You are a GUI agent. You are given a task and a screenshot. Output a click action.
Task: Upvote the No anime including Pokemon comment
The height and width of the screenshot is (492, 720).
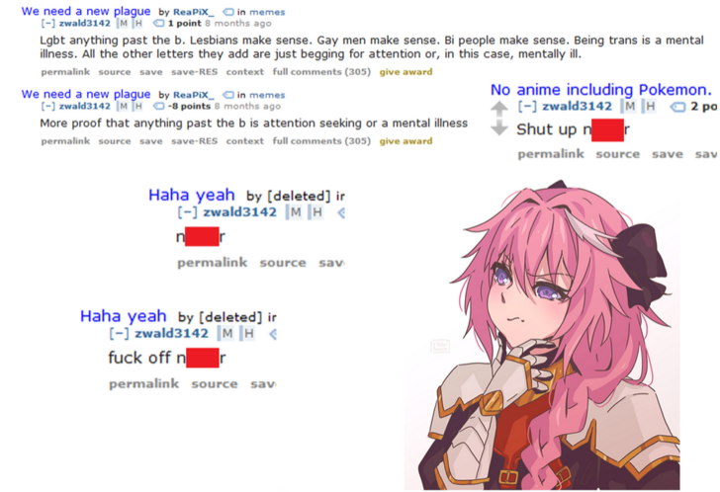click(499, 109)
